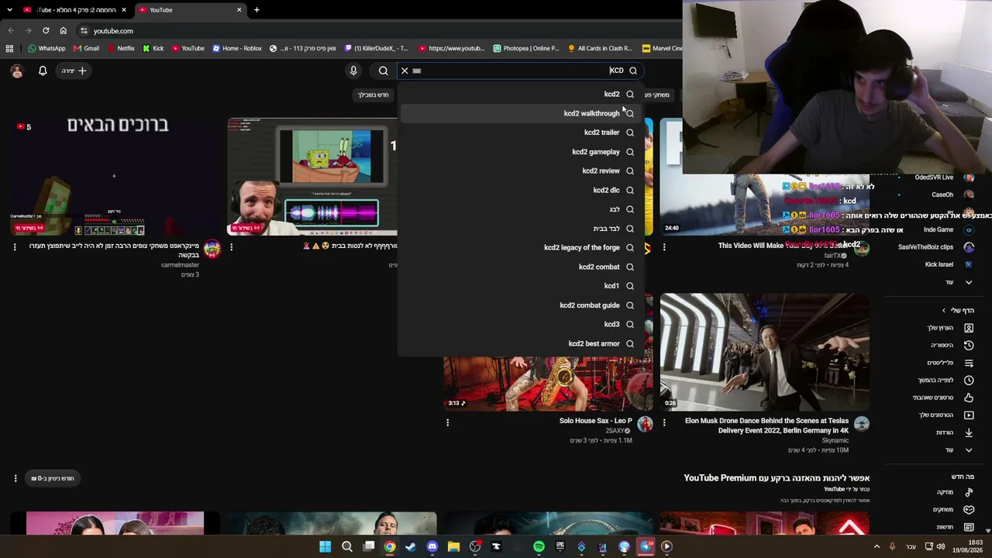Viewport: 992px width, 558px height.
Task: Switch to the first YouTube tab 'פרק 4 המלא'
Action: [x=75, y=10]
